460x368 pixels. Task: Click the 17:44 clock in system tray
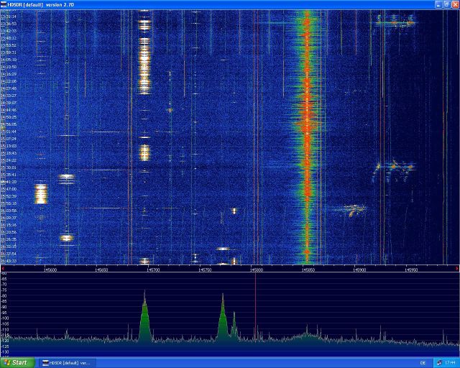[x=450, y=363]
